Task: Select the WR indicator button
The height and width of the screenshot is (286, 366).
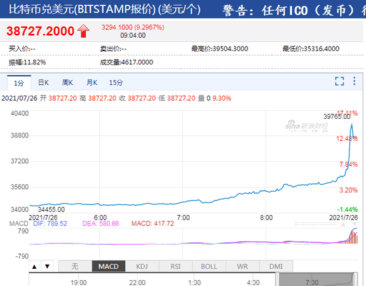Action: click(242, 266)
